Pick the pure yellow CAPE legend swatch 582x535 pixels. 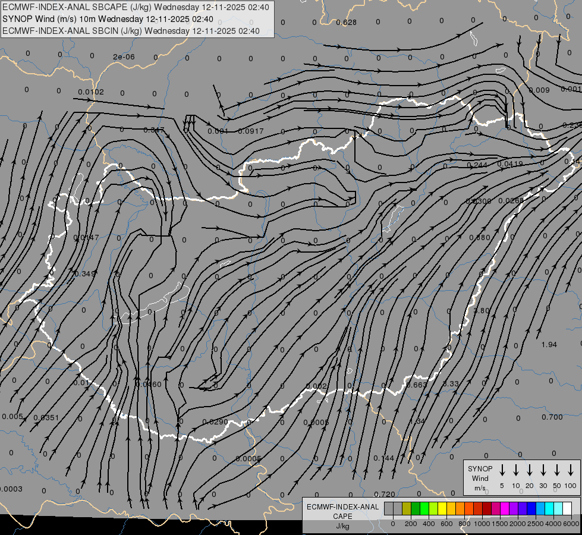coord(442,508)
